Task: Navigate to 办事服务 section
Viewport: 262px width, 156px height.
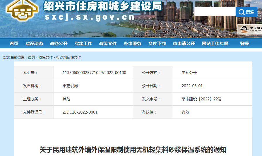Action: 132,43
